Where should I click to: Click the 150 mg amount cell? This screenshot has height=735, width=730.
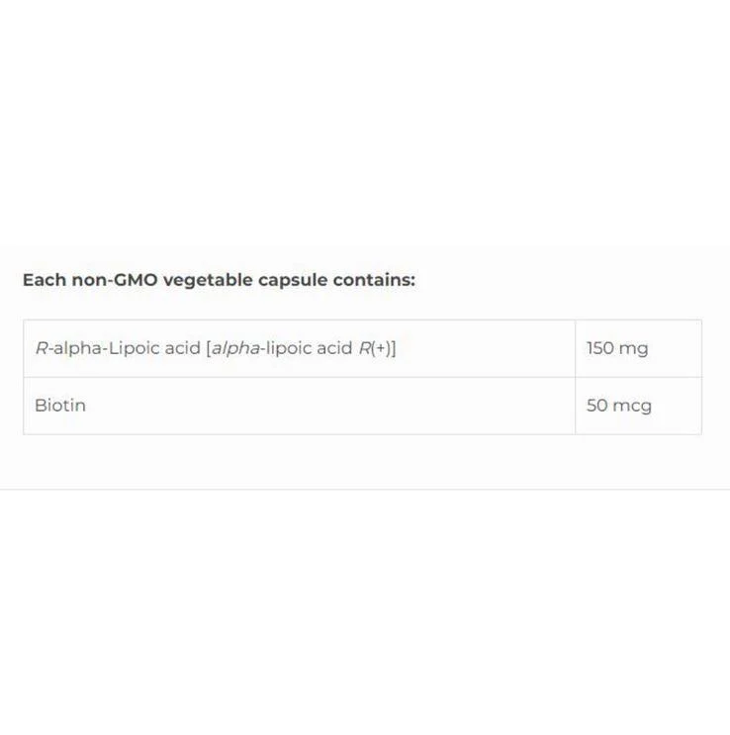639,348
